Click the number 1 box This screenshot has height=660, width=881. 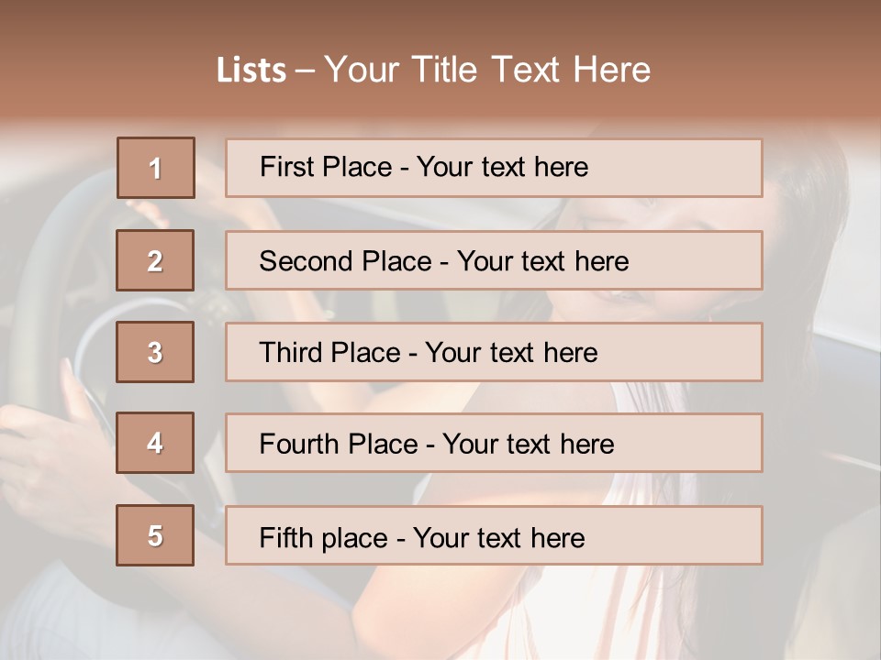coord(156,168)
